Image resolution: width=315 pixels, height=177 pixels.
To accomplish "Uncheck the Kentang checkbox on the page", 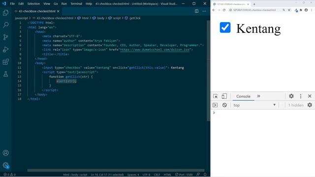I will (225, 28).
